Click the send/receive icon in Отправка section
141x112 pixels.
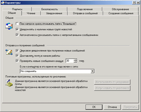pyautogui.click(x=9, y=52)
